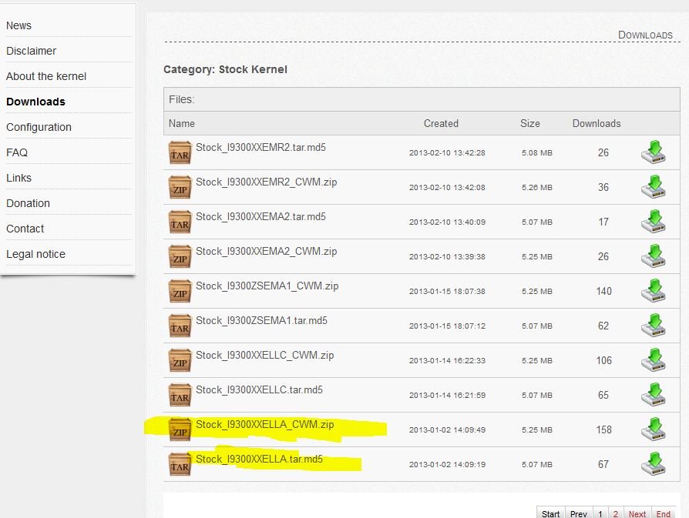This screenshot has height=518, width=689.
Task: Click TAR box icon of Stock_I9300XXEMA2.tar.md5
Action: click(180, 222)
